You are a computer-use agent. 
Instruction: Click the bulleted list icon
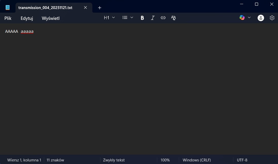125,18
